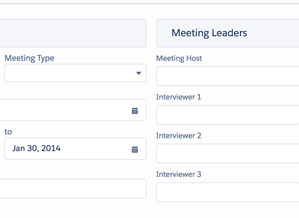Viewport: 299px width, 218px height.
Task: Click the Meeting Leaders section header
Action: click(209, 33)
